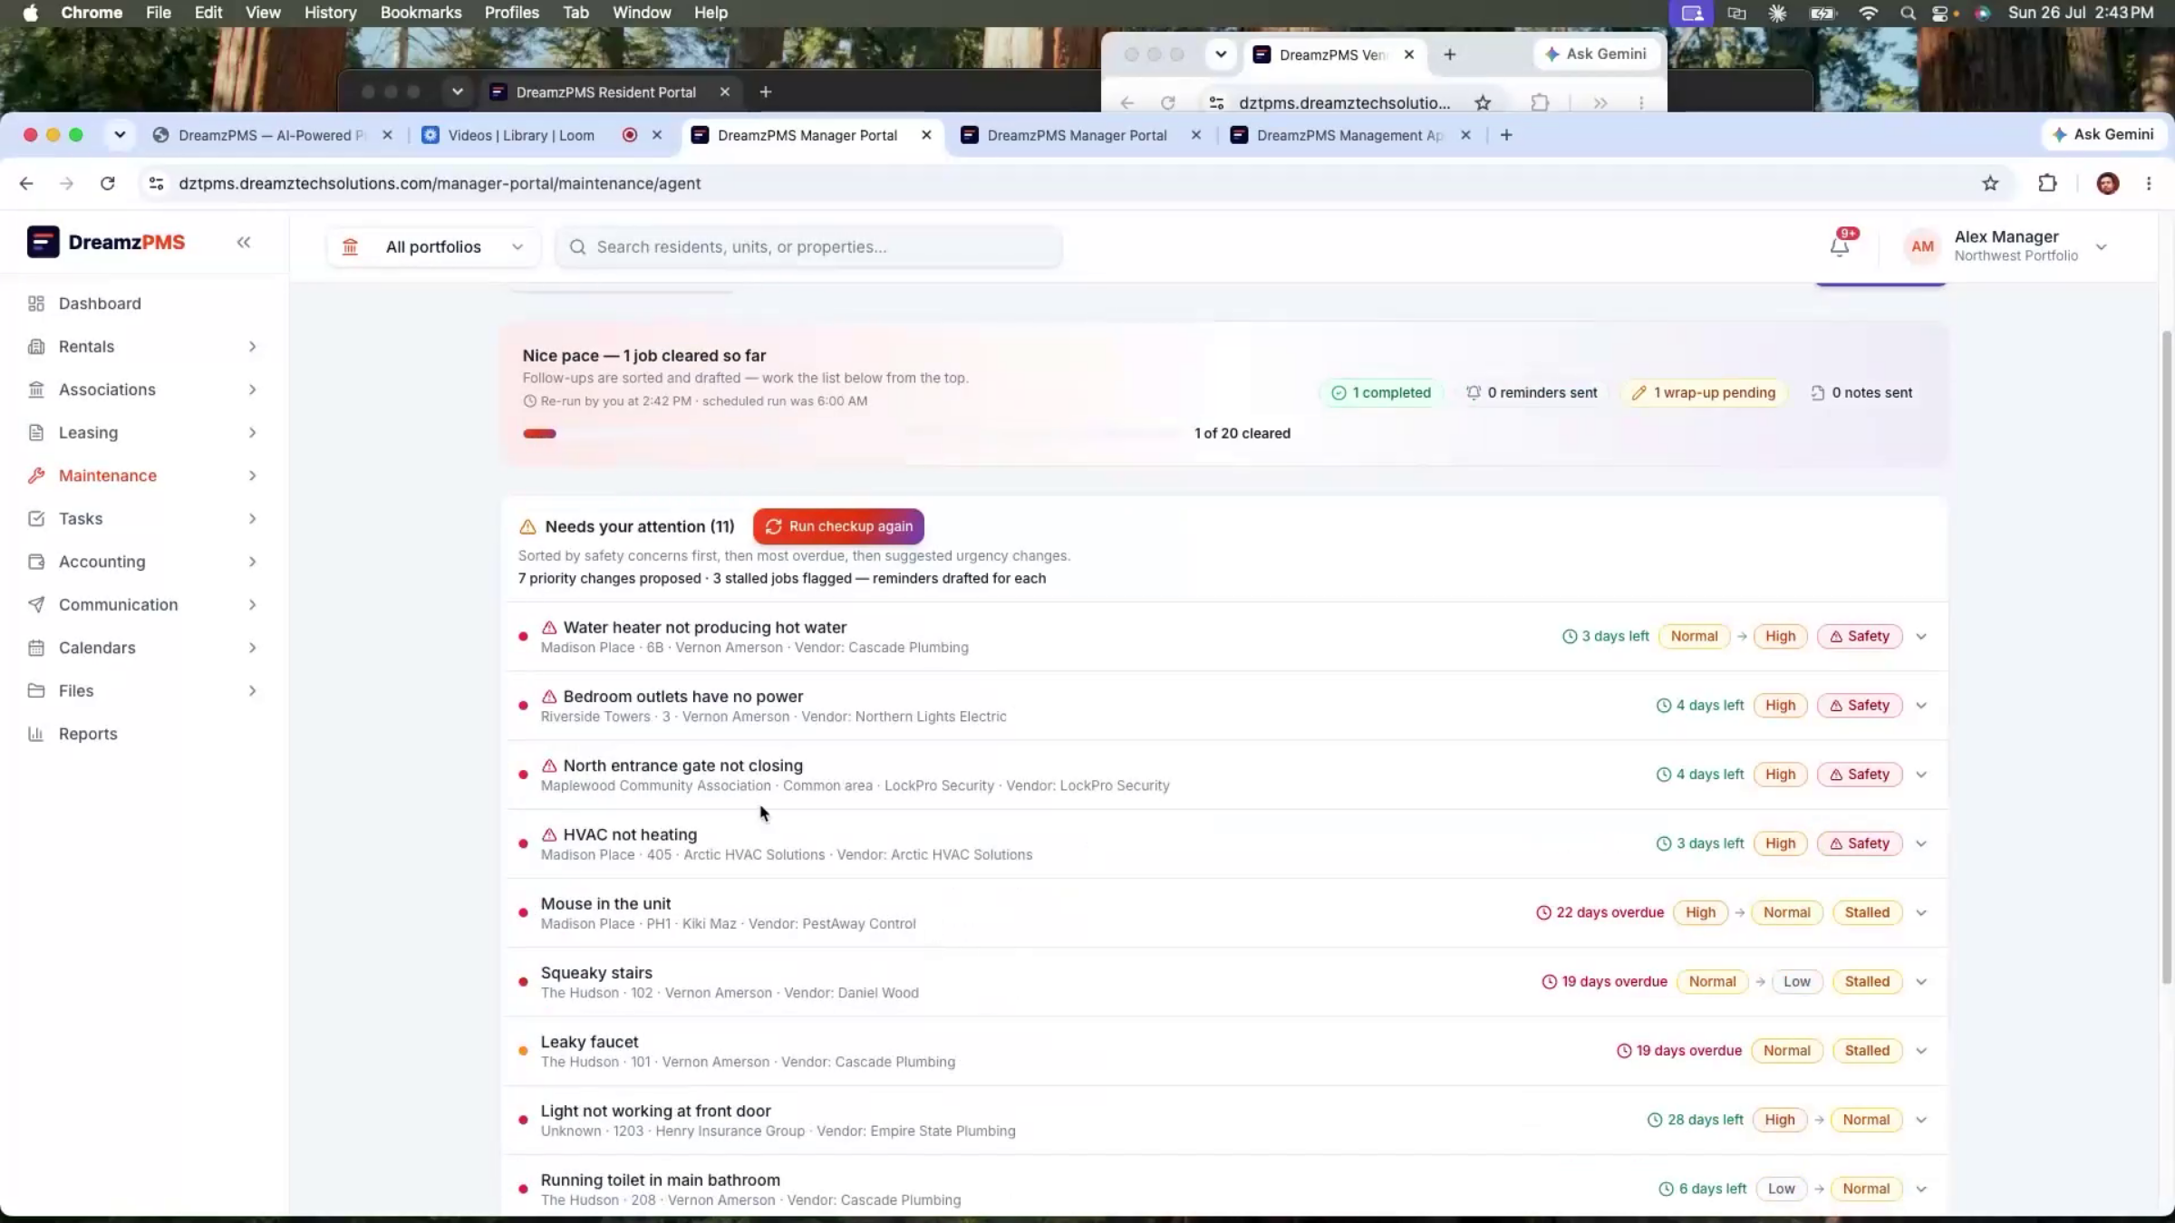The width and height of the screenshot is (2175, 1223).
Task: Open the All portfolios dropdown
Action: (433, 246)
